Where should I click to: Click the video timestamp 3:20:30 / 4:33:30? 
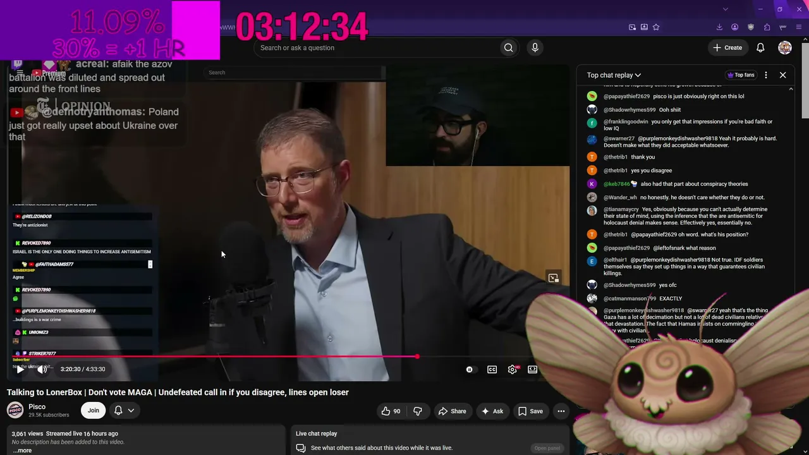click(x=83, y=370)
